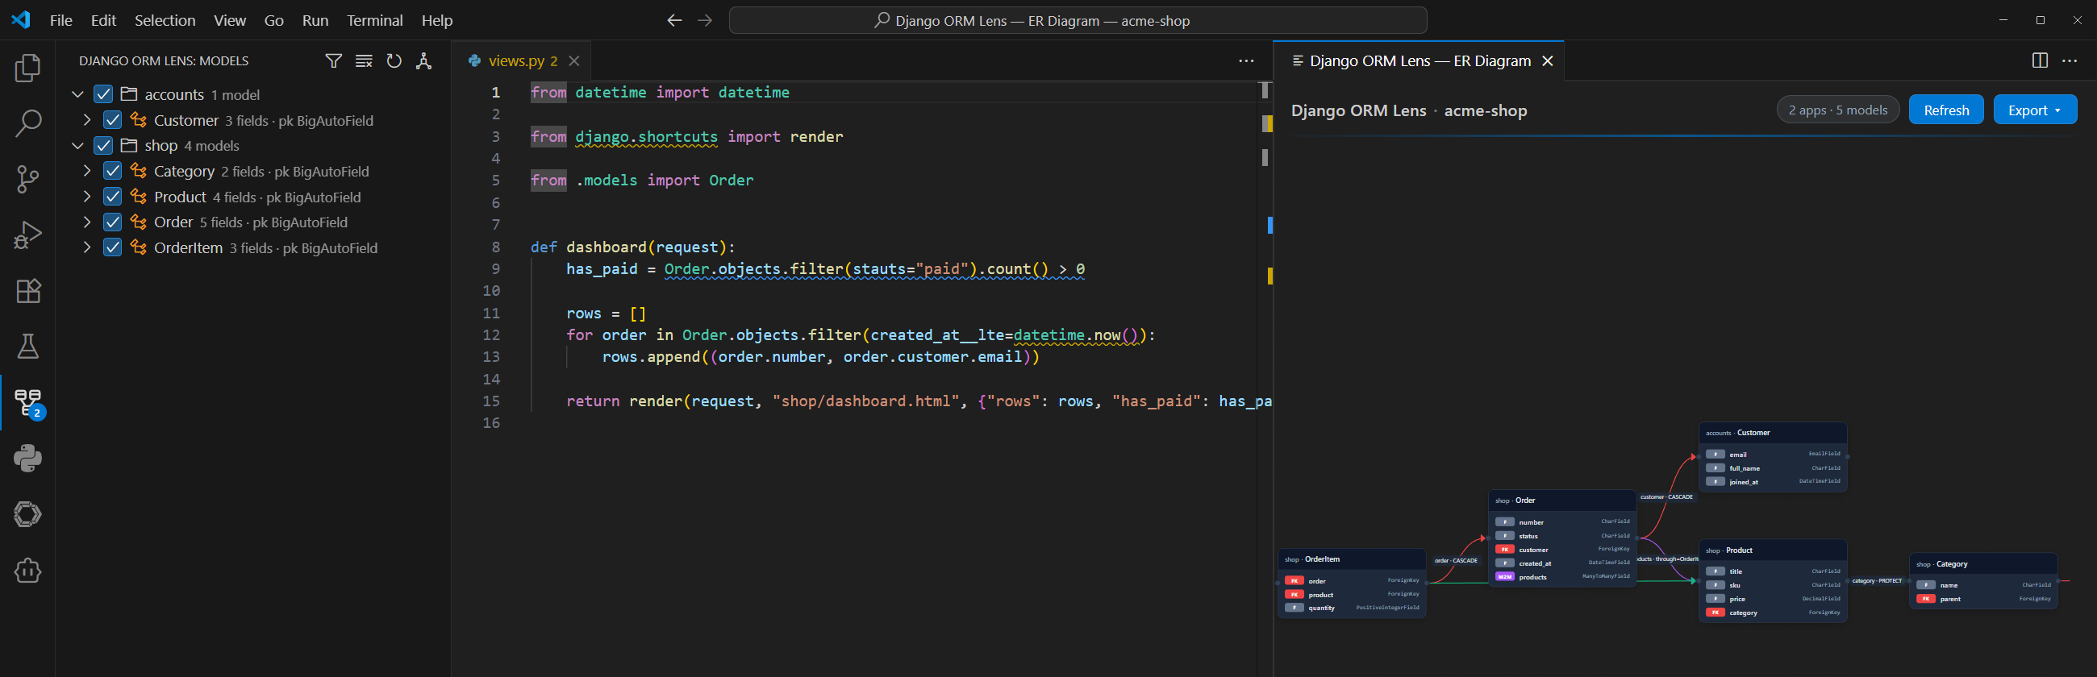Open the Export dropdown
The width and height of the screenshot is (2097, 677).
click(2034, 110)
